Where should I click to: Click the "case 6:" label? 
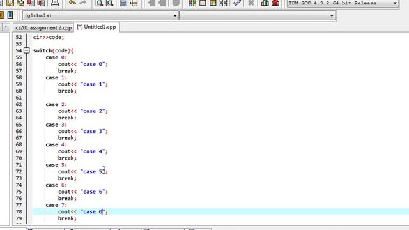point(56,185)
